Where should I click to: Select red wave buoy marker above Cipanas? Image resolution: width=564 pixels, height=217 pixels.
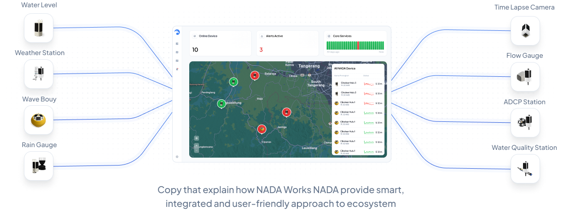tap(262, 129)
